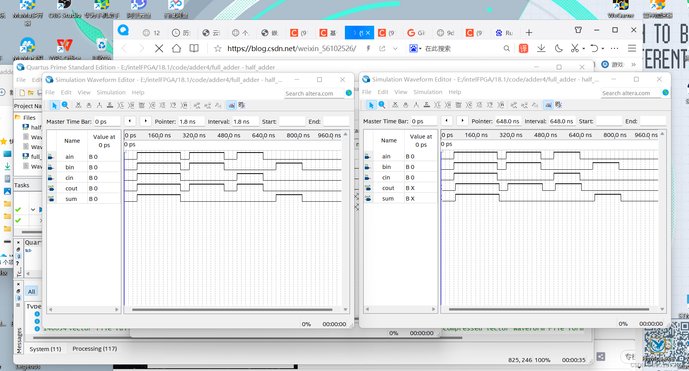This screenshot has width=689, height=371.
Task: Run timing simulation in left waveform editor
Action: coord(208,105)
